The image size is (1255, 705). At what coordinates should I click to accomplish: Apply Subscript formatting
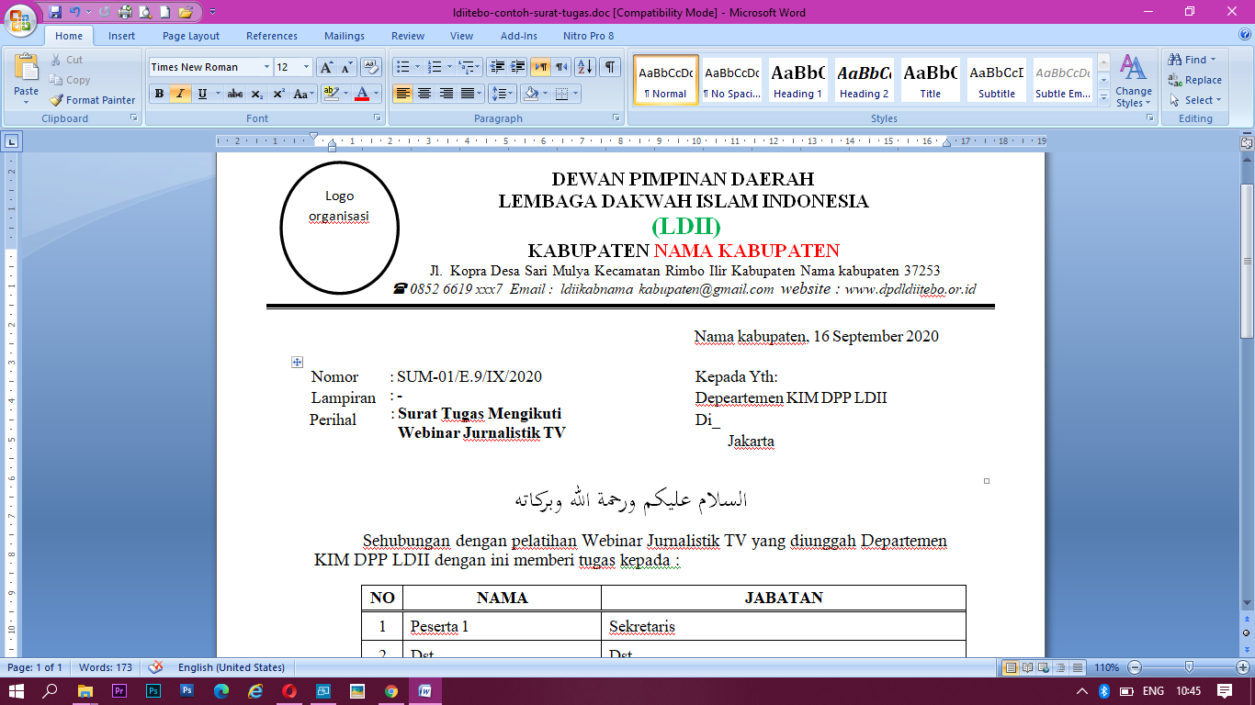coord(256,94)
